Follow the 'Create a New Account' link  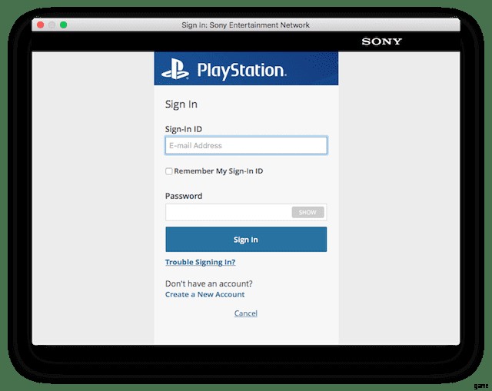pos(204,294)
